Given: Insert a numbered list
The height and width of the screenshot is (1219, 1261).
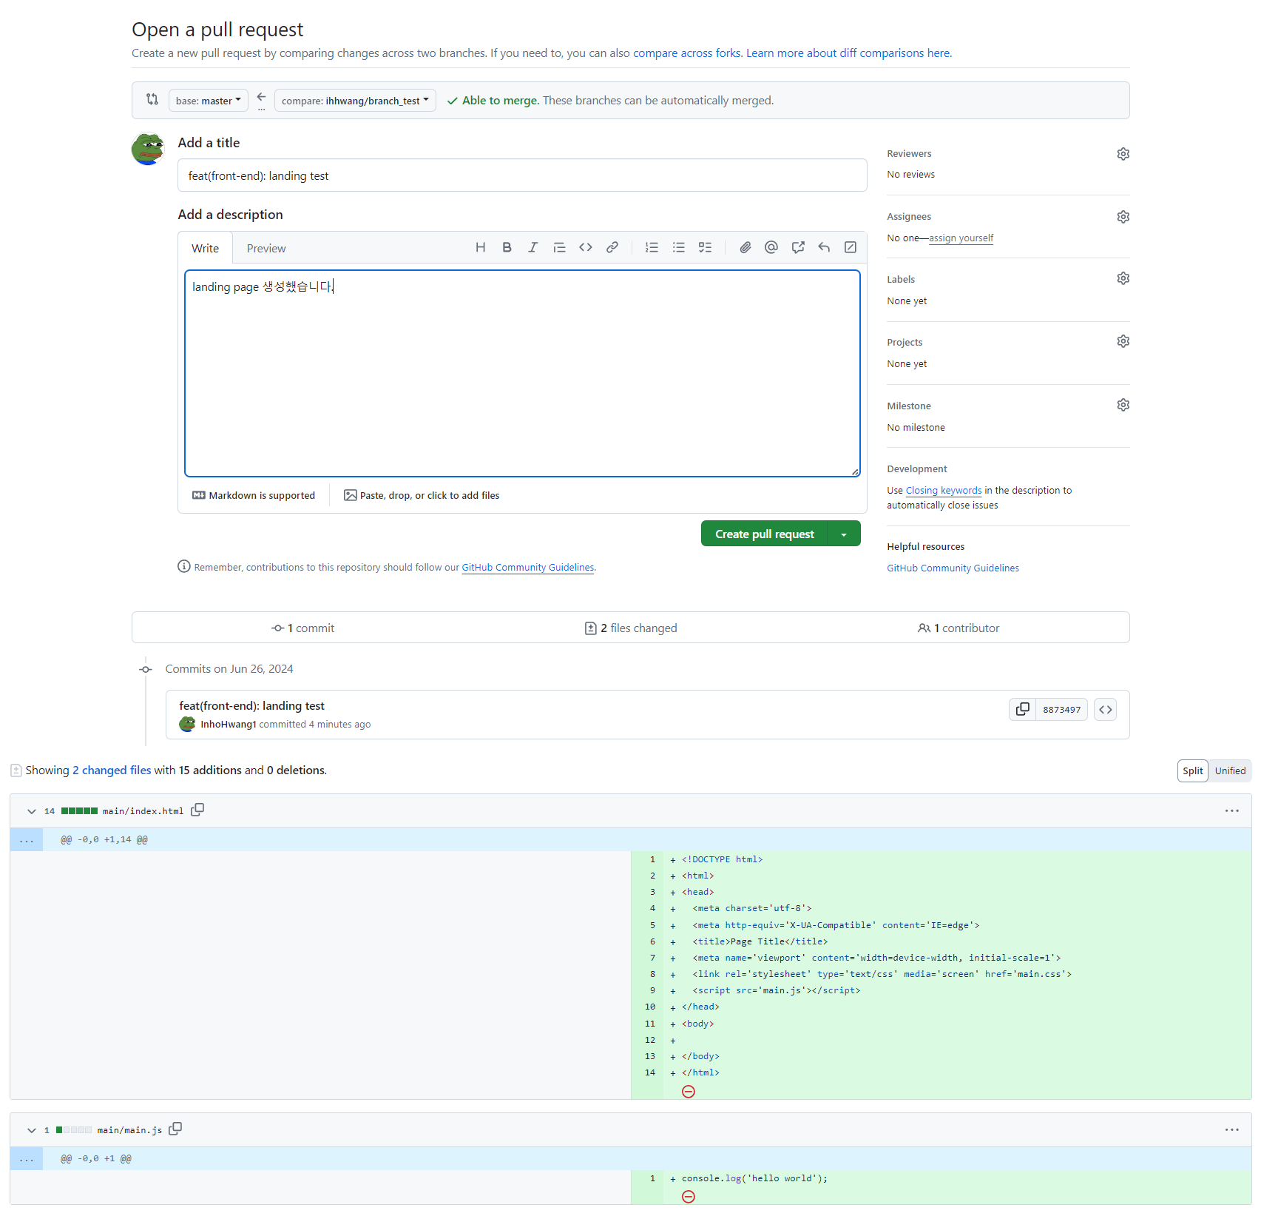Looking at the screenshot, I should pyautogui.click(x=652, y=247).
